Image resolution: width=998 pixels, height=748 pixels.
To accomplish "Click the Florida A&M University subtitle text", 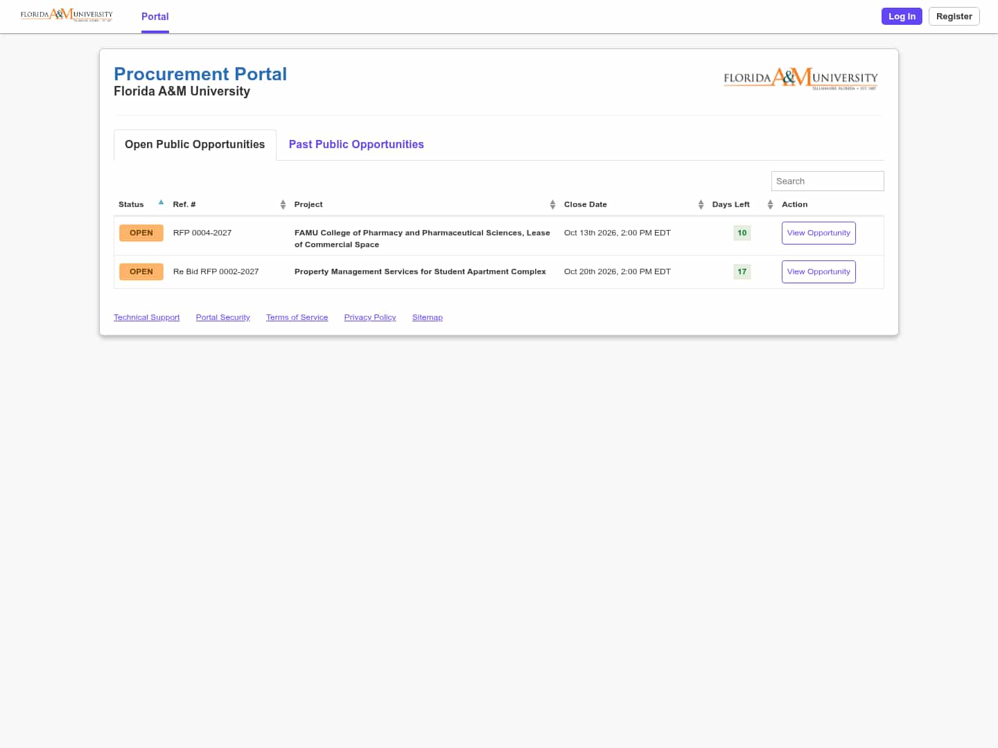I will 182,91.
